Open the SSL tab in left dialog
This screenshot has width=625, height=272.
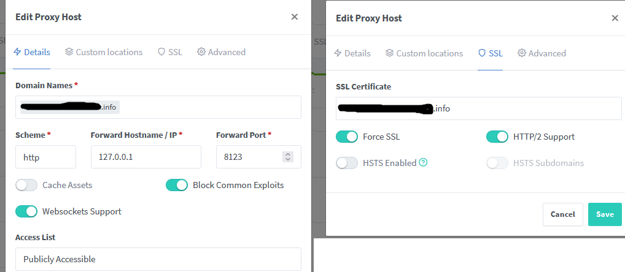(x=170, y=52)
